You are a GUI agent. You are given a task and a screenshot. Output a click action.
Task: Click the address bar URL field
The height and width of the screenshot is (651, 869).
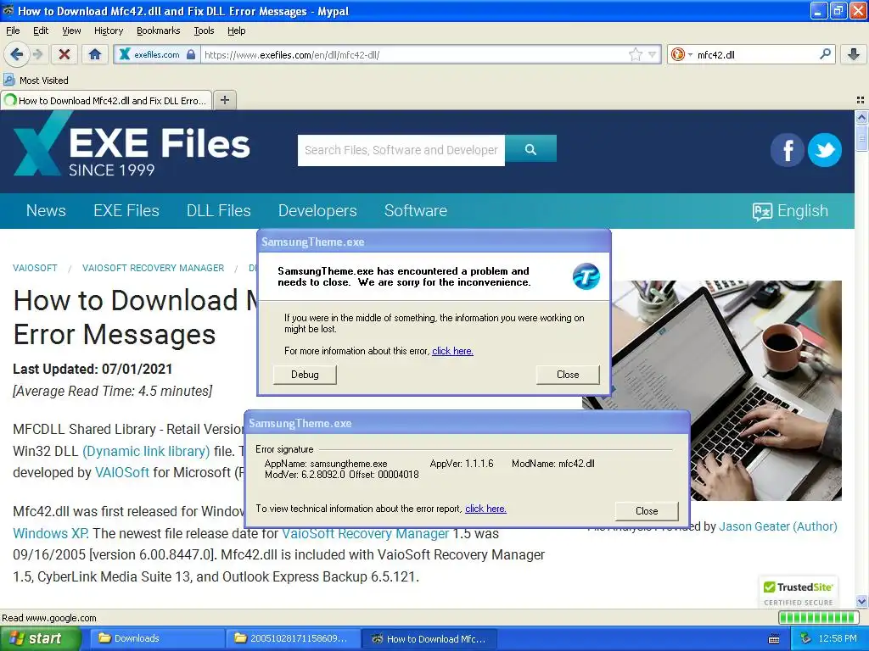tap(414, 54)
